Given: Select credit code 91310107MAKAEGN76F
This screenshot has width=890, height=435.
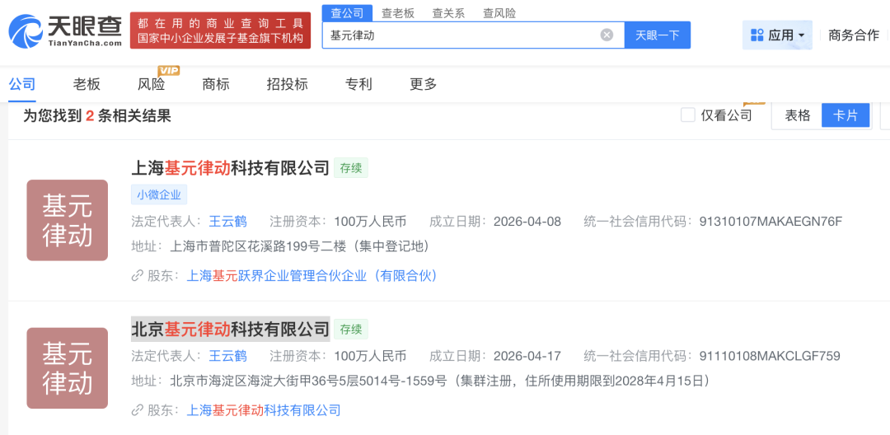Looking at the screenshot, I should pyautogui.click(x=771, y=221).
